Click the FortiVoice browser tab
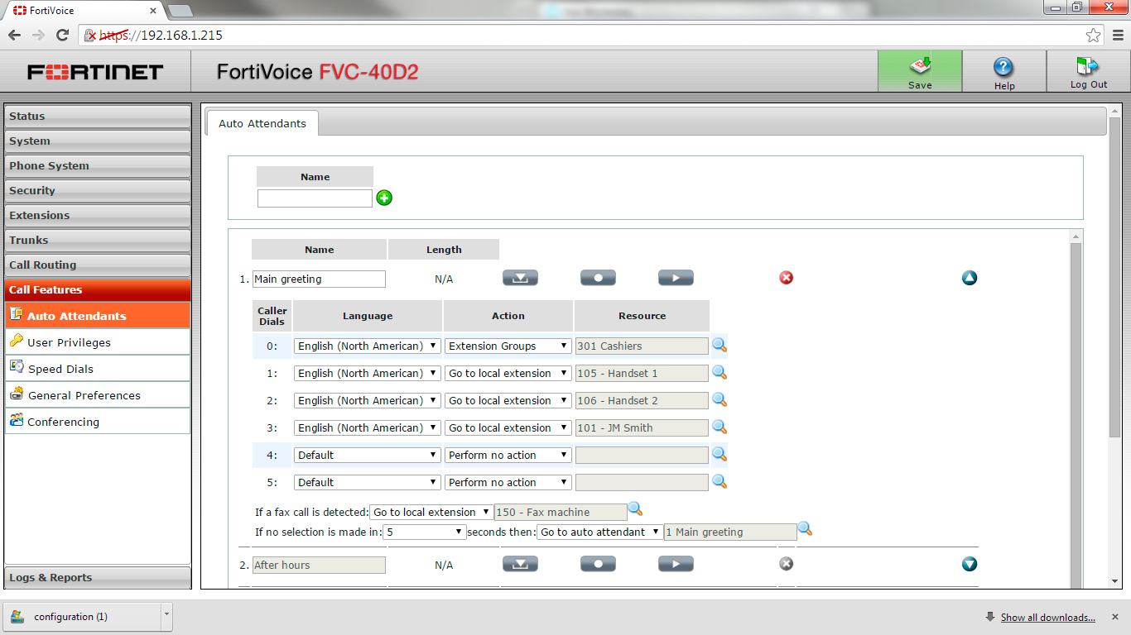The height and width of the screenshot is (635, 1131). pyautogui.click(x=84, y=11)
